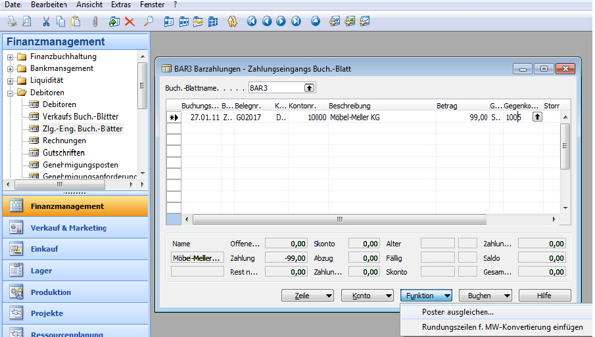595x337 pixels.
Task: Go to the last record with the toolbar arrow
Action: (x=296, y=21)
